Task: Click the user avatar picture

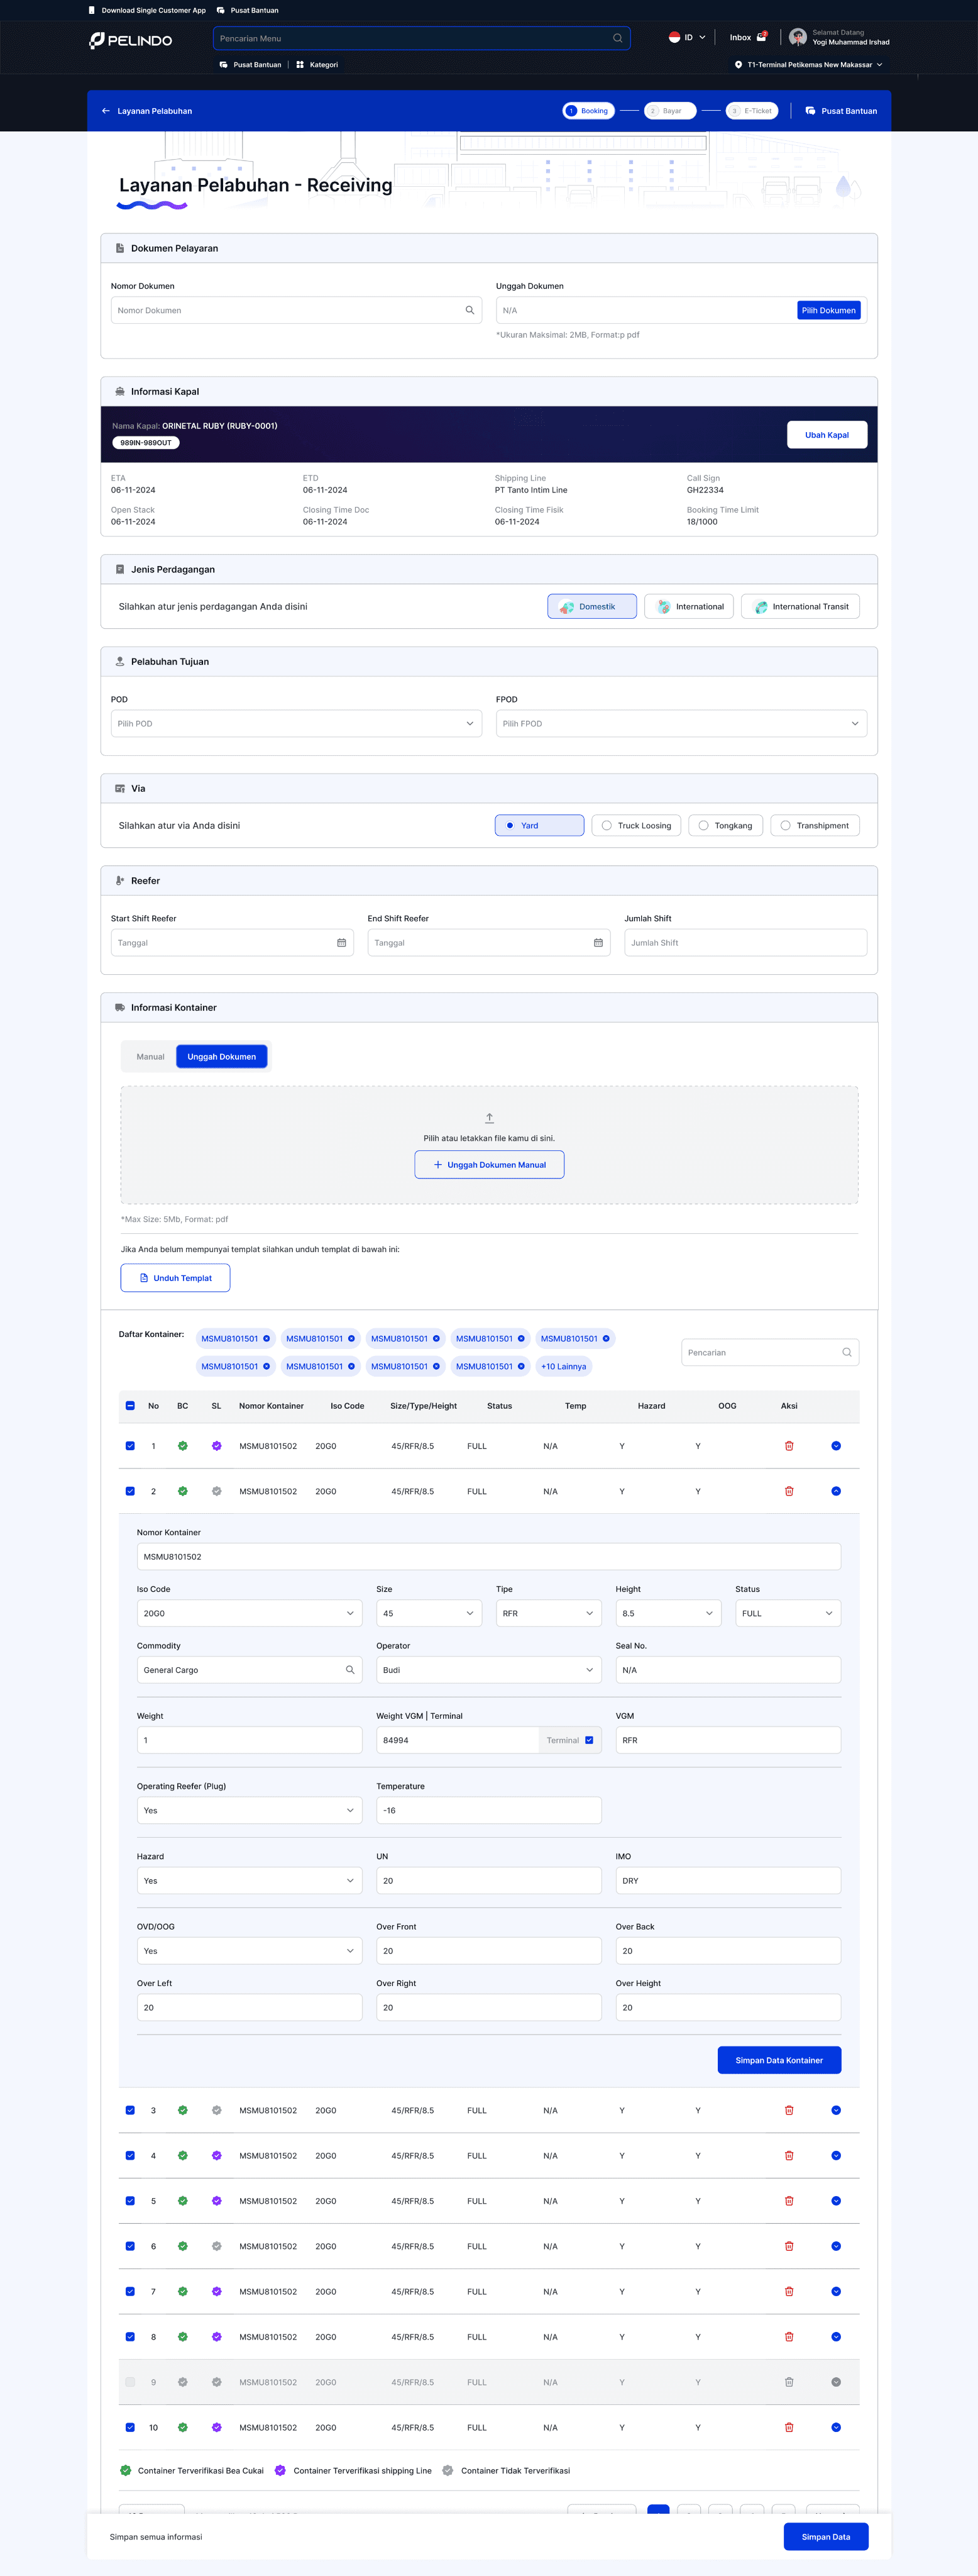Action: (x=797, y=37)
